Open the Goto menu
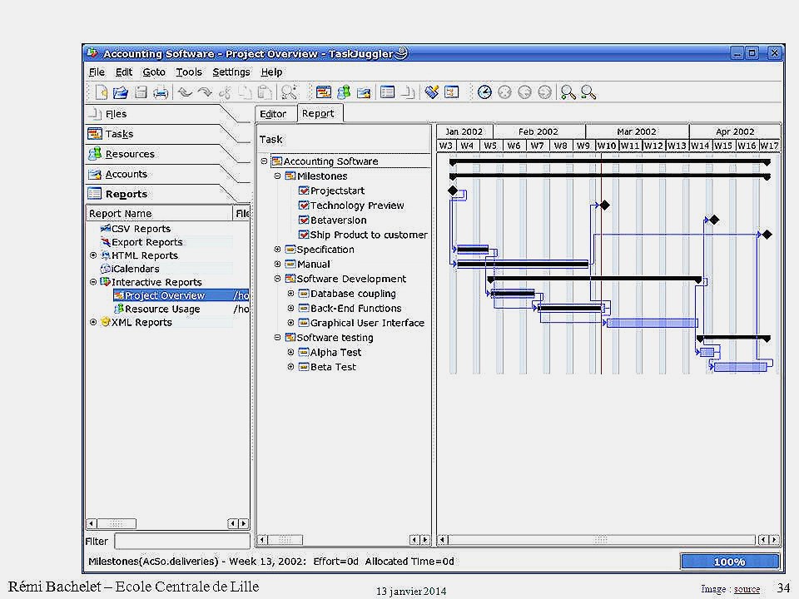Viewport: 799px width, 599px height. pos(154,72)
